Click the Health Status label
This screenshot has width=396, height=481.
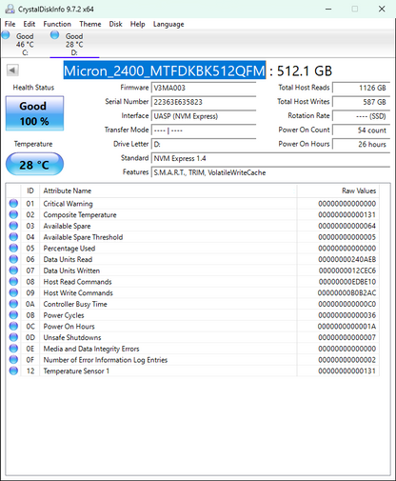33,88
